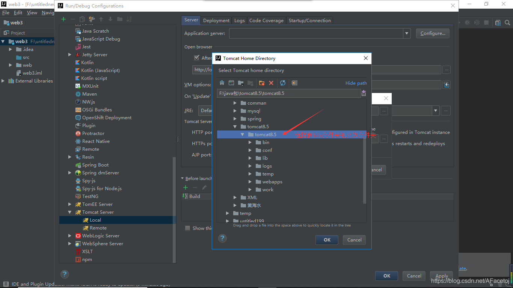
Task: Click Hide path link
Action: tap(356, 83)
